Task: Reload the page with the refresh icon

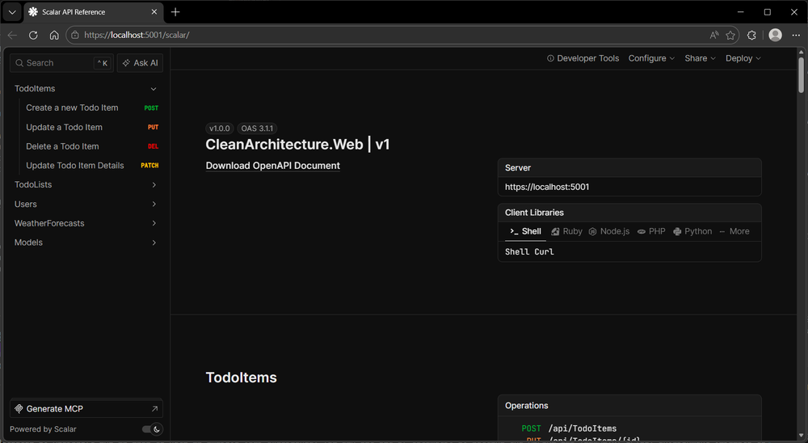Action: point(33,35)
